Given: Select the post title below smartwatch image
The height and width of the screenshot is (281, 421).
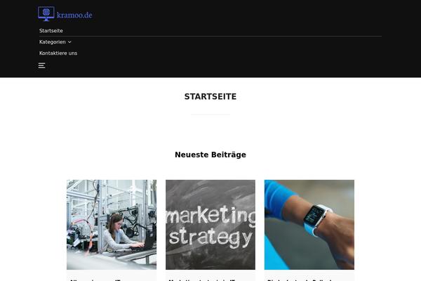Looking at the screenshot, I should 300,280.
